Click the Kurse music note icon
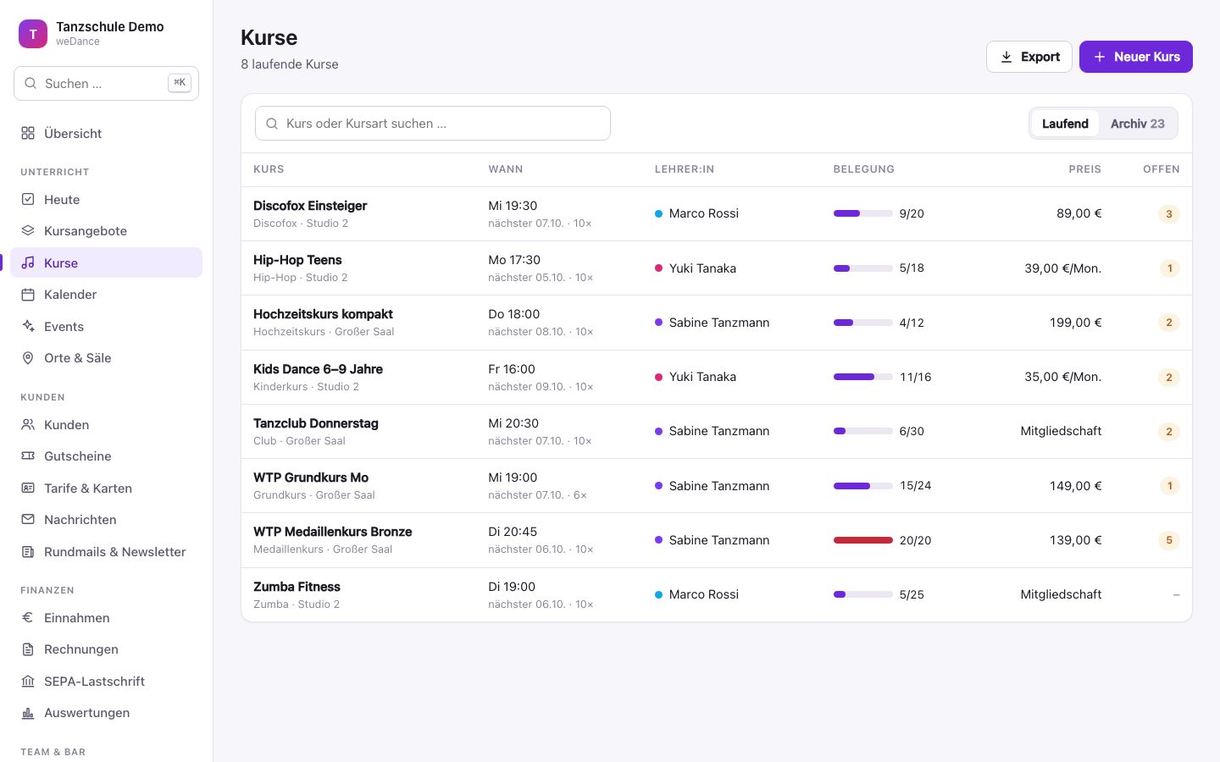1220x762 pixels. [x=28, y=262]
